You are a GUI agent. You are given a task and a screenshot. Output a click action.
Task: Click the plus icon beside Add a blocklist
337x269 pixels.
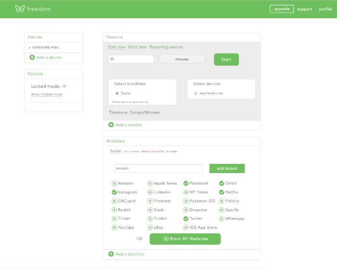[x=111, y=254]
